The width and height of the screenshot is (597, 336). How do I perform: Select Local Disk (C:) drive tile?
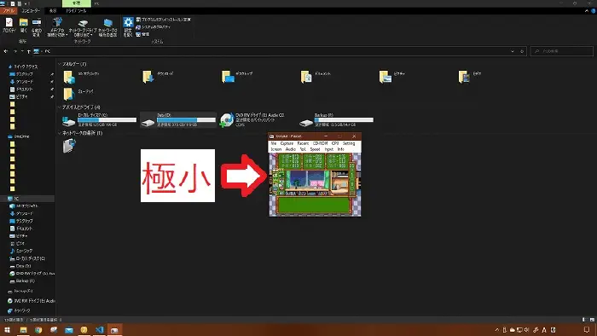[99, 119]
